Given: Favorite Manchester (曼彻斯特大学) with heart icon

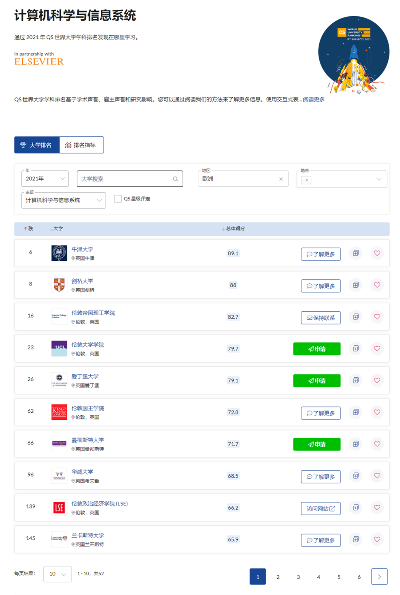Looking at the screenshot, I should click(x=377, y=444).
